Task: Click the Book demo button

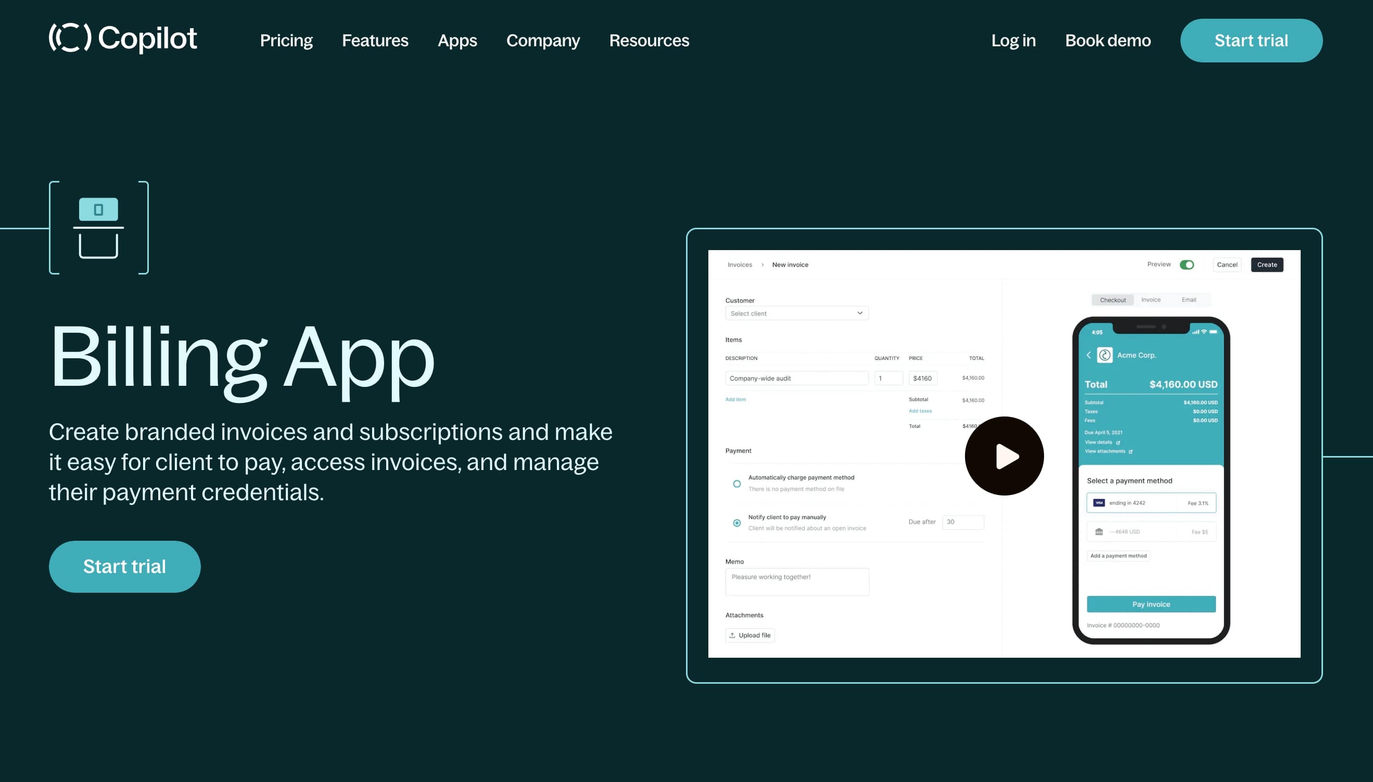Action: 1108,40
